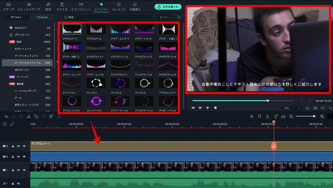Open the adjustment sliders icon
Viewport: 333px width, 188px height.
click(44, 116)
